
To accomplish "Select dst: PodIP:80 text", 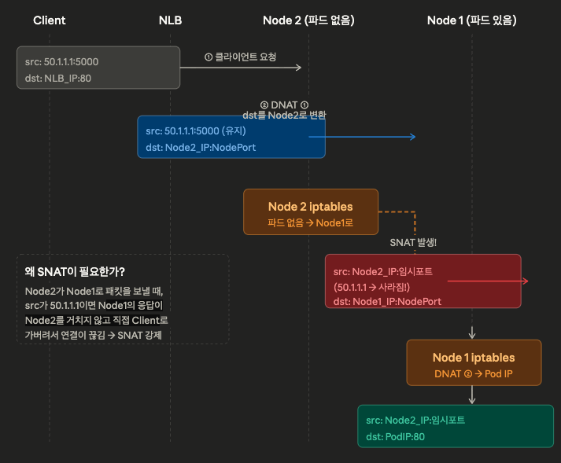I will point(395,436).
